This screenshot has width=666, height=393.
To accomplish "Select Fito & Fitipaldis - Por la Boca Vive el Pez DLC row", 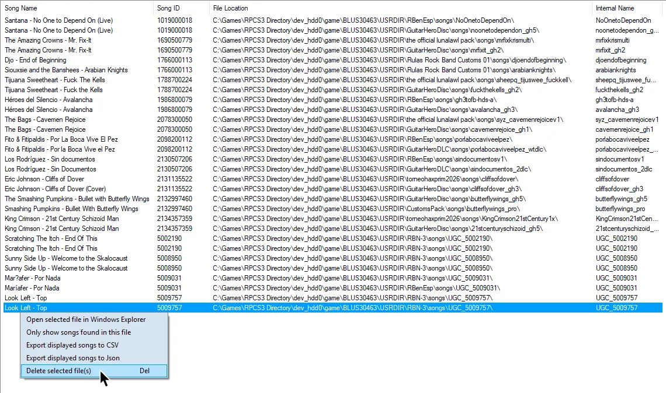I will (x=333, y=149).
